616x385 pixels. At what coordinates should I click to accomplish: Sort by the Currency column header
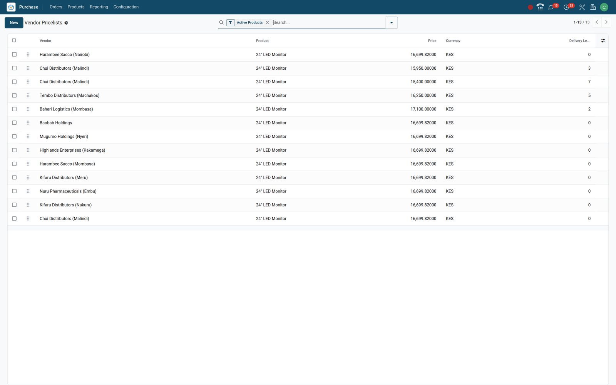453,41
